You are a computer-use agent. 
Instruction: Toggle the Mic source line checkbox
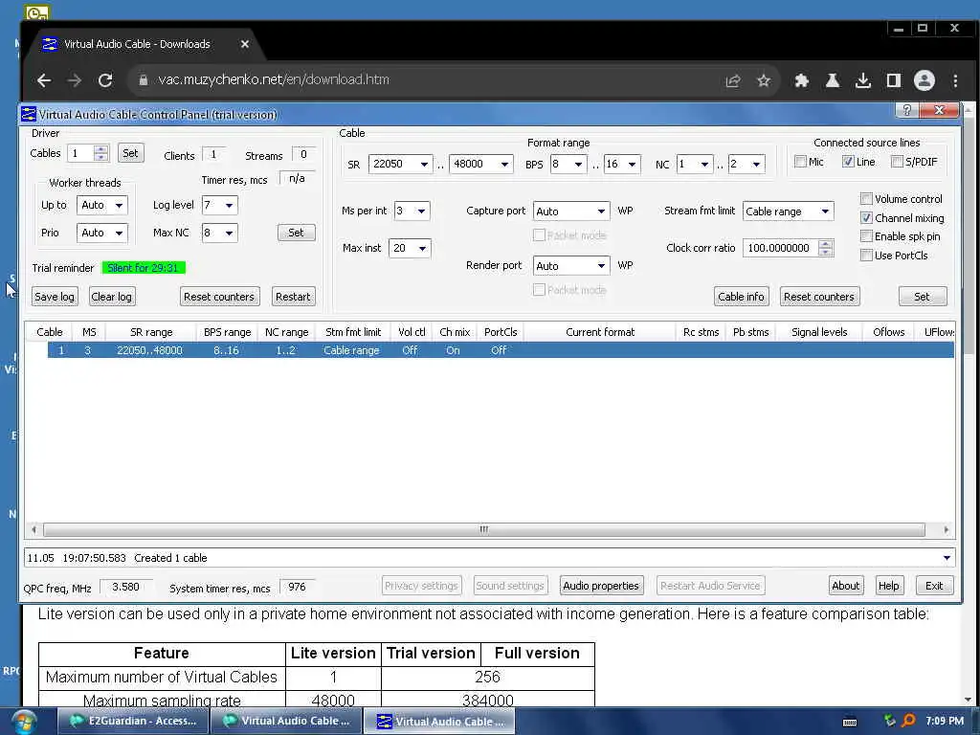click(800, 162)
